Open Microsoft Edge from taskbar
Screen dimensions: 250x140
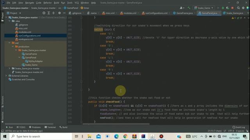coord(116,136)
